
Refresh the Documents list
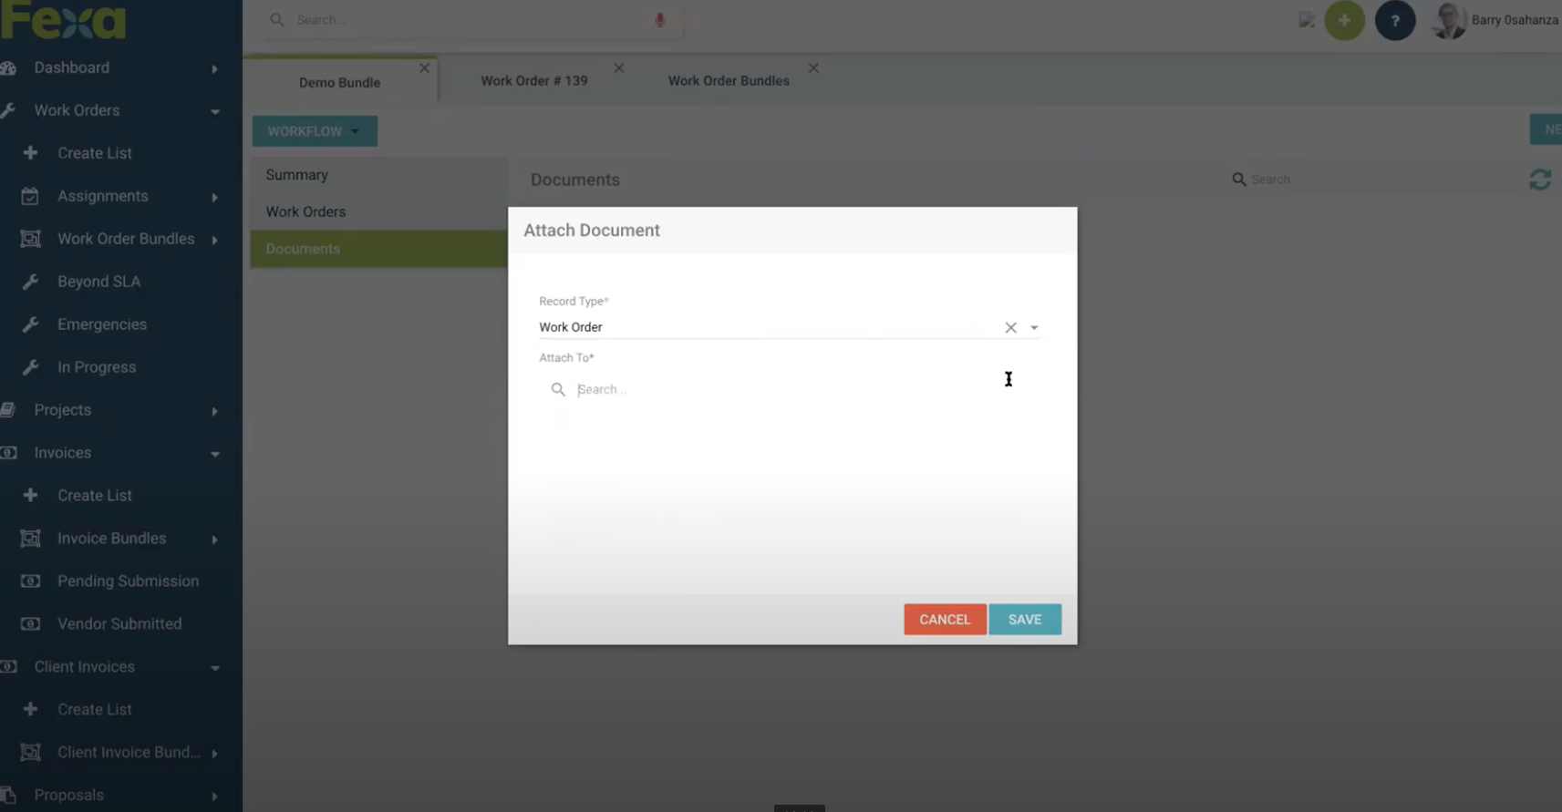pyautogui.click(x=1539, y=180)
